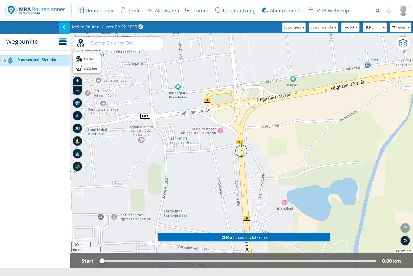This screenshot has height=276, width=413.
Task: Click the Rhenus Contract Logistics marker
Action: [x=114, y=217]
